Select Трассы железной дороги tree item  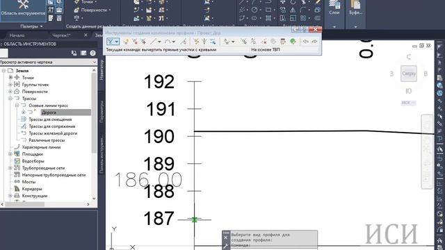[53, 133]
